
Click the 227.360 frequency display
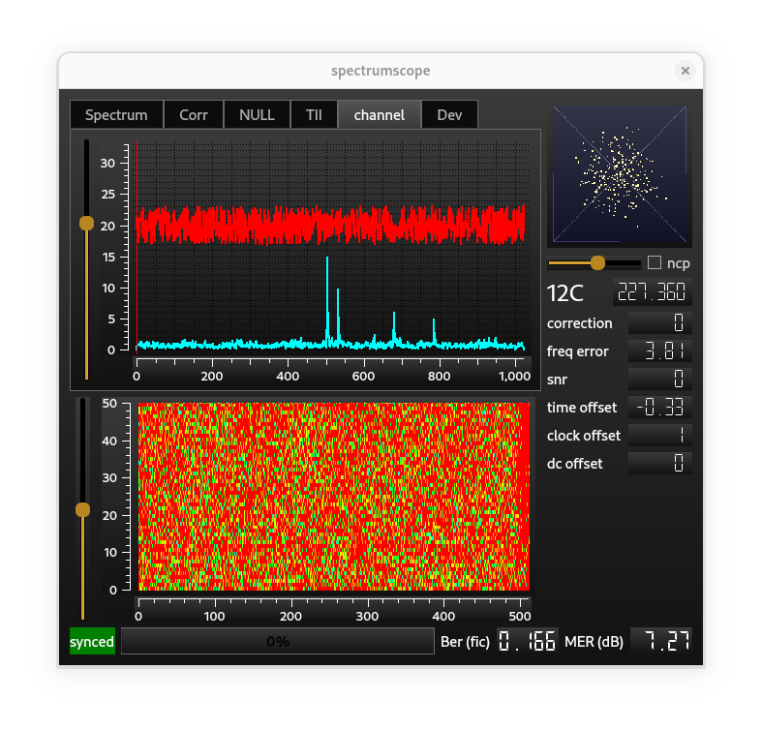pos(652,293)
